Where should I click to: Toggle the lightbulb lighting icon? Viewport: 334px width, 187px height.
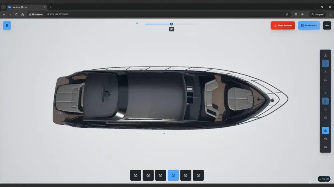click(x=325, y=93)
